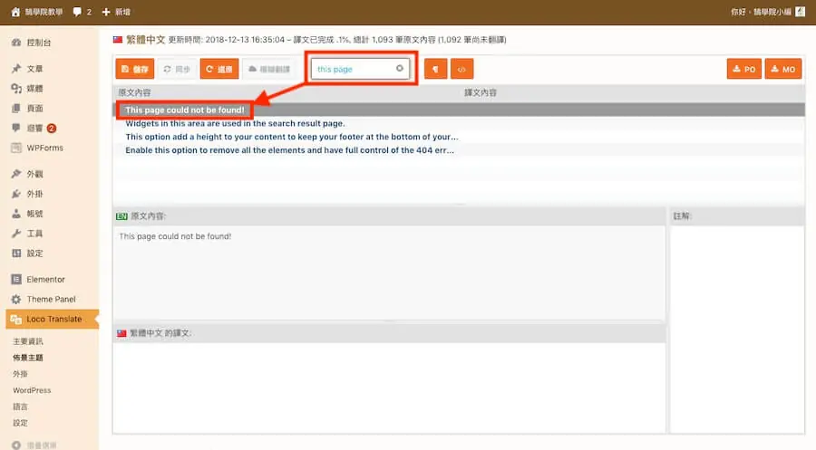Open the WordPress submenu under Loco Translate
Viewport: 816px width, 450px height.
coord(32,390)
